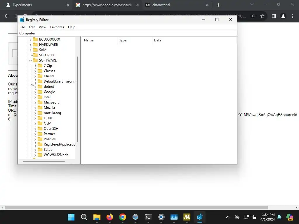The width and height of the screenshot is (299, 224).
Task: Select the mozilla.org folder icon
Action: (x=40, y=113)
